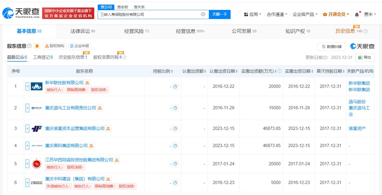Click equity structure icon beside 重庆迪马工业有限责任公司
This screenshot has height=195, width=382.
tap(100, 108)
